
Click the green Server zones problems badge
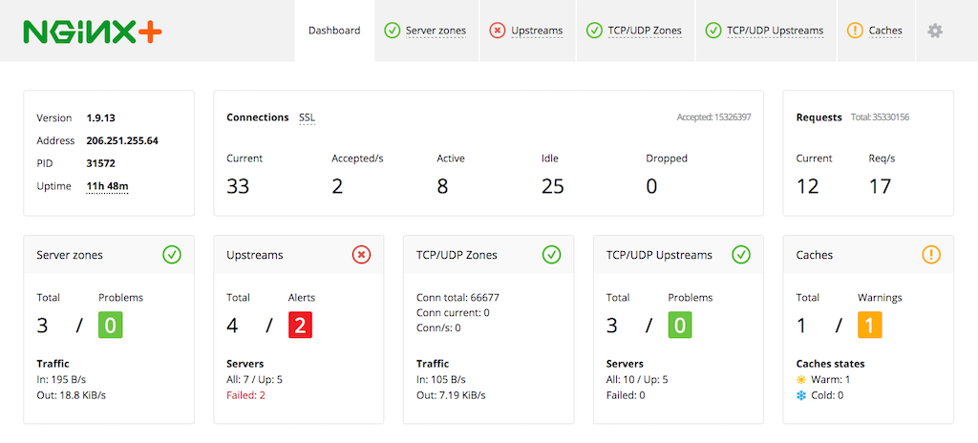[111, 326]
